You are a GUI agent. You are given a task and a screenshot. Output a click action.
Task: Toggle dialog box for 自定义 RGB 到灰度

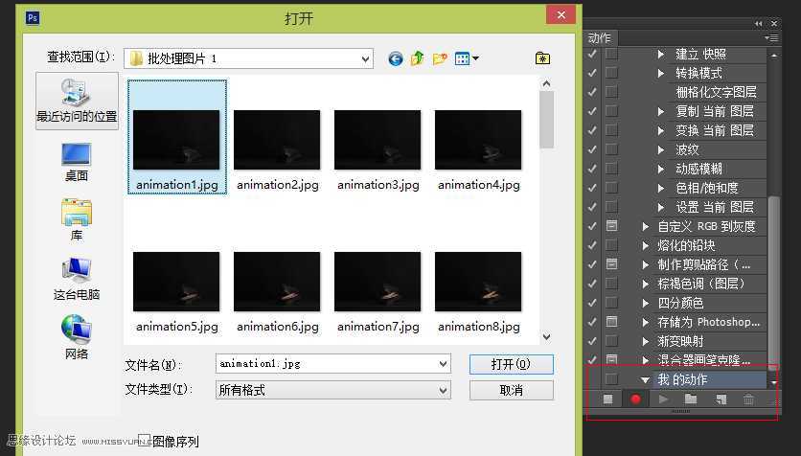611,226
